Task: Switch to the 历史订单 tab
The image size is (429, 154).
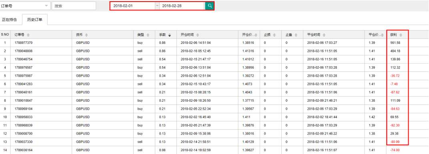Action: pyautogui.click(x=35, y=20)
